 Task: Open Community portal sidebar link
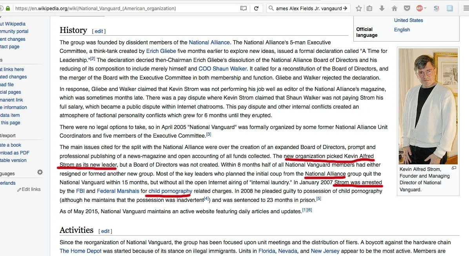(x=14, y=31)
